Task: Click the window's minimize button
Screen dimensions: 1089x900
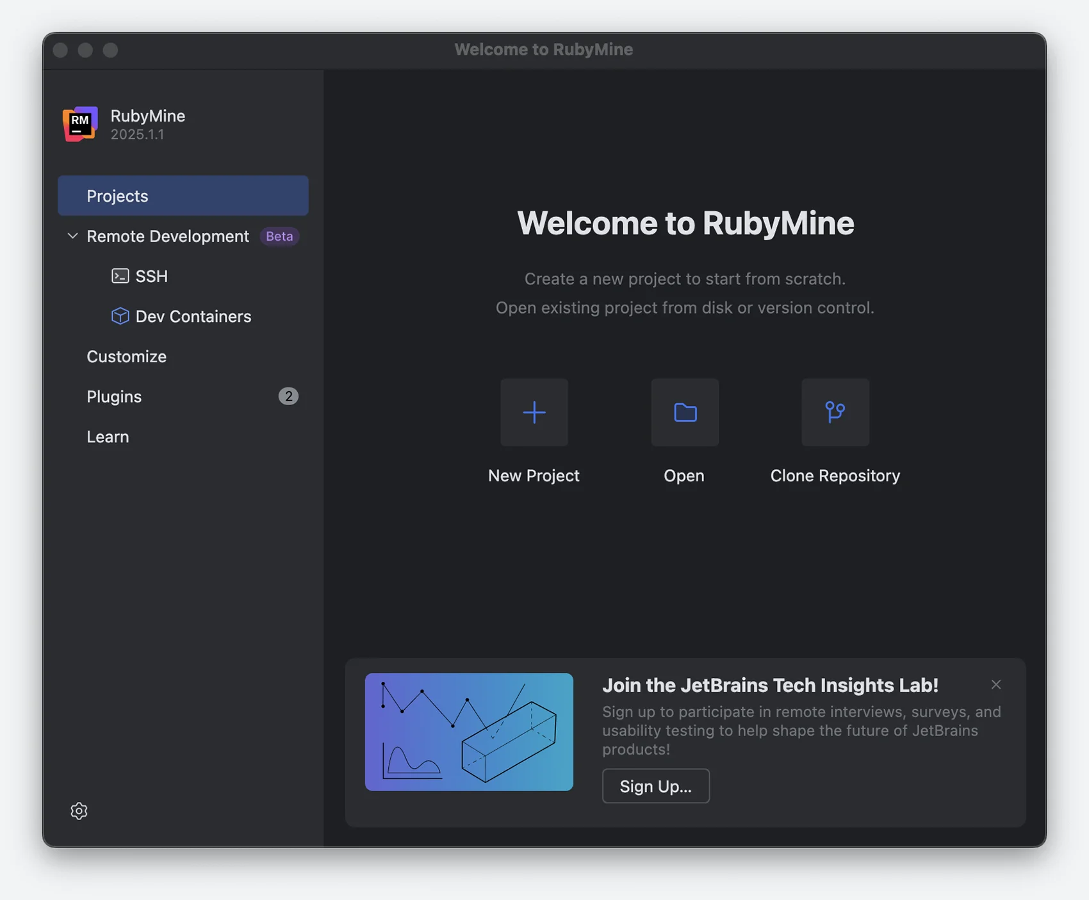Action: coord(85,50)
